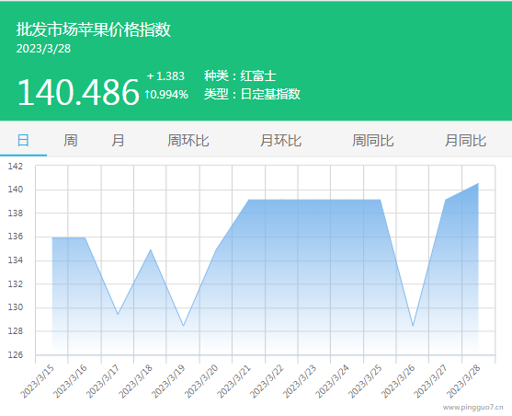The width and height of the screenshot is (512, 416).
Task: Click the chart low point near 2023/3/17
Action: point(118,314)
